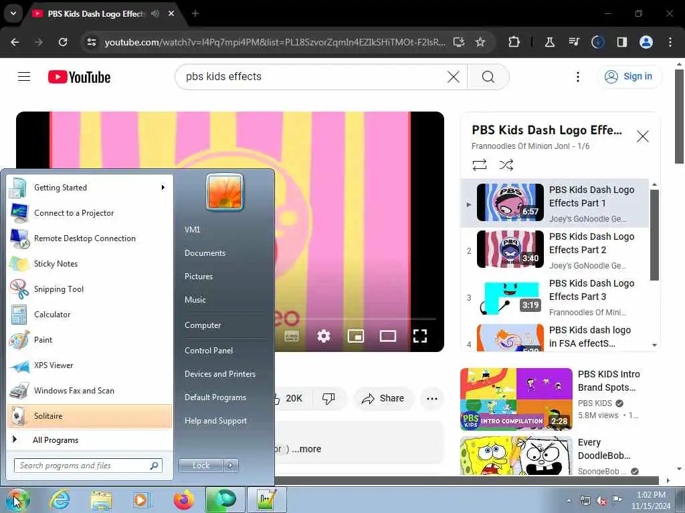Open the tab search dropdown
Image resolution: width=685 pixels, height=513 pixels.
tap(13, 13)
